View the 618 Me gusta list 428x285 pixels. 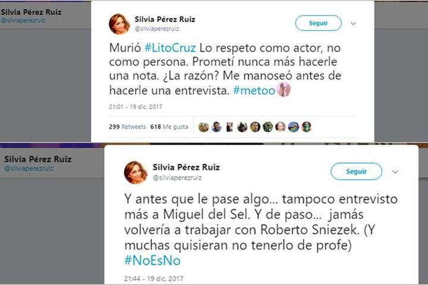pos(169,127)
